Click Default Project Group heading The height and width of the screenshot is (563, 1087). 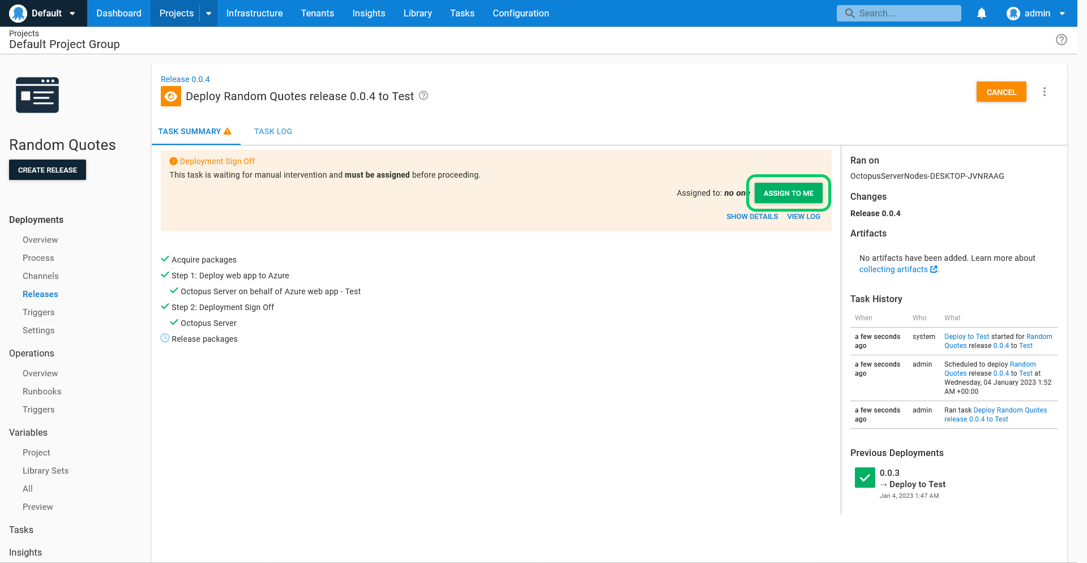pos(65,44)
